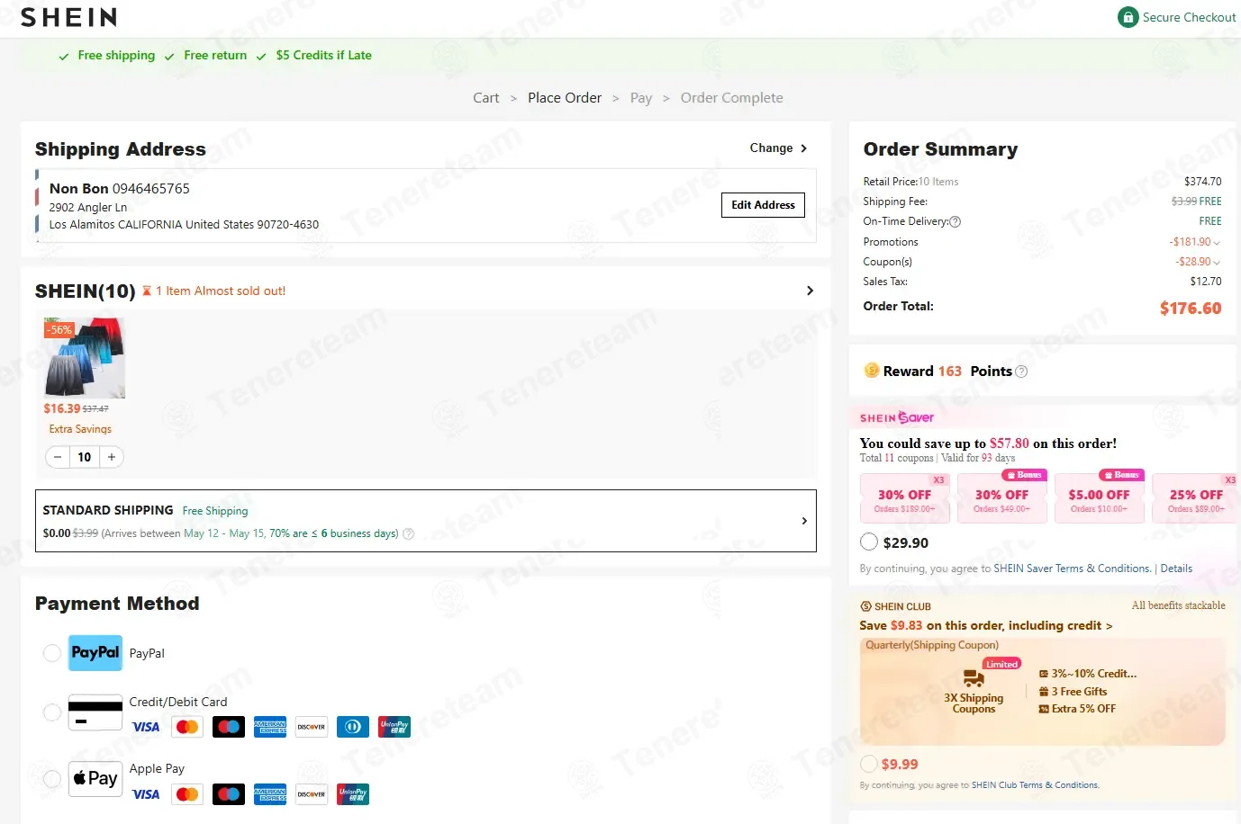
Task: Click the Place Order breadcrumb step
Action: 565,98
